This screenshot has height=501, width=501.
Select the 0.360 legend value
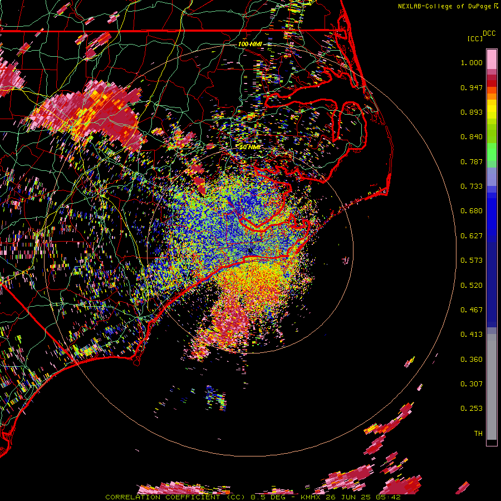pos(471,360)
